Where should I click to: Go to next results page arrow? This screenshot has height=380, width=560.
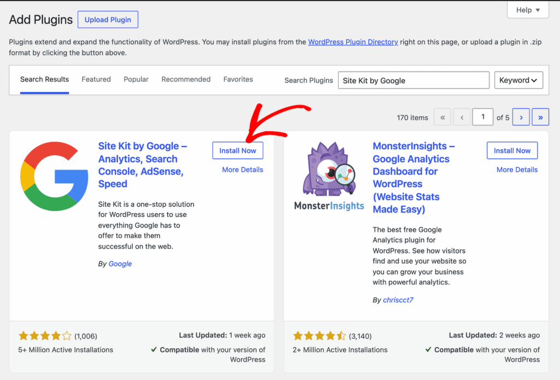(x=521, y=117)
